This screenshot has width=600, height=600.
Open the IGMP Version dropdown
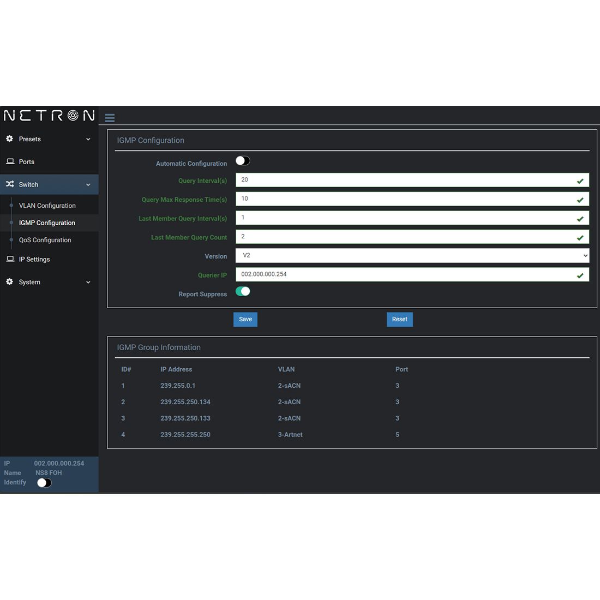[x=412, y=255]
